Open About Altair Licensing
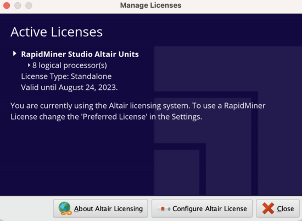This screenshot has width=302, height=221. pos(100,208)
